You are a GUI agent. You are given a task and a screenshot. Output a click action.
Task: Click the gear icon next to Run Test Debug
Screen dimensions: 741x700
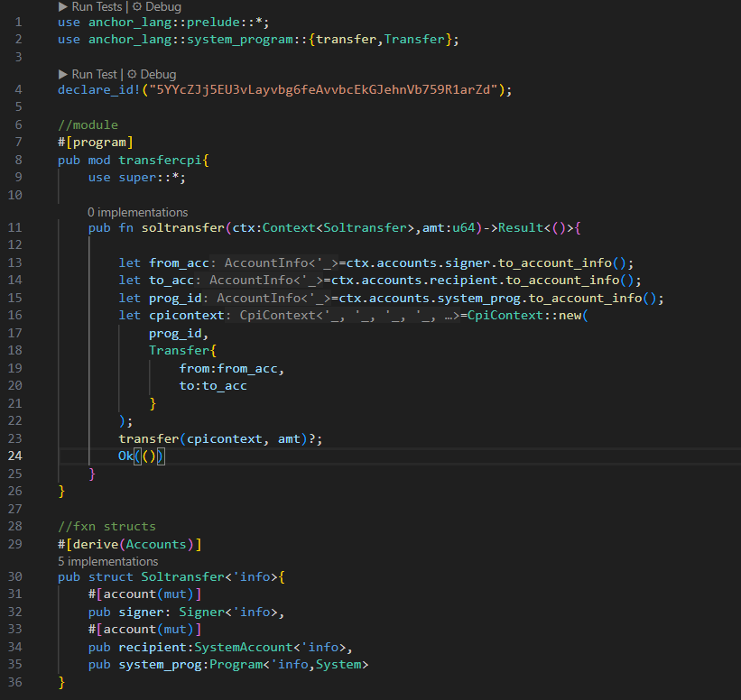click(x=133, y=74)
